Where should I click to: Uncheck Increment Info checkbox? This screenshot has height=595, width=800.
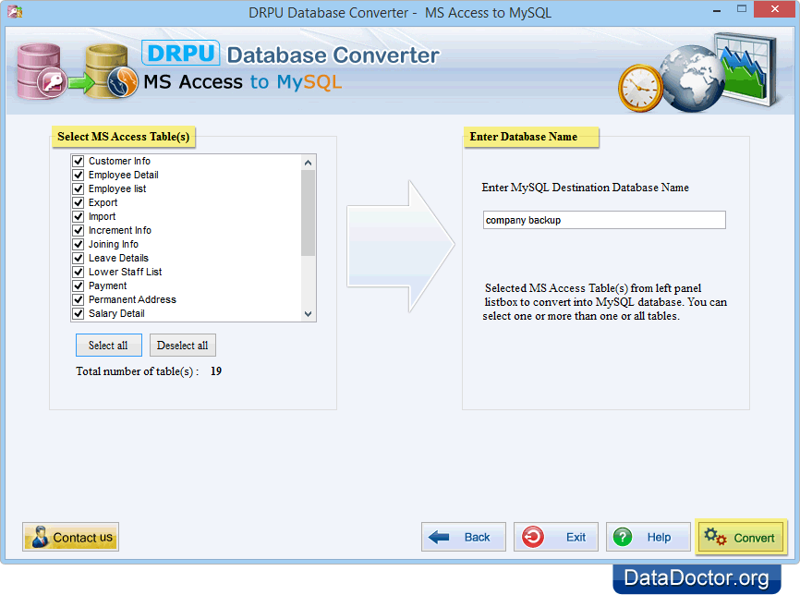tap(79, 230)
